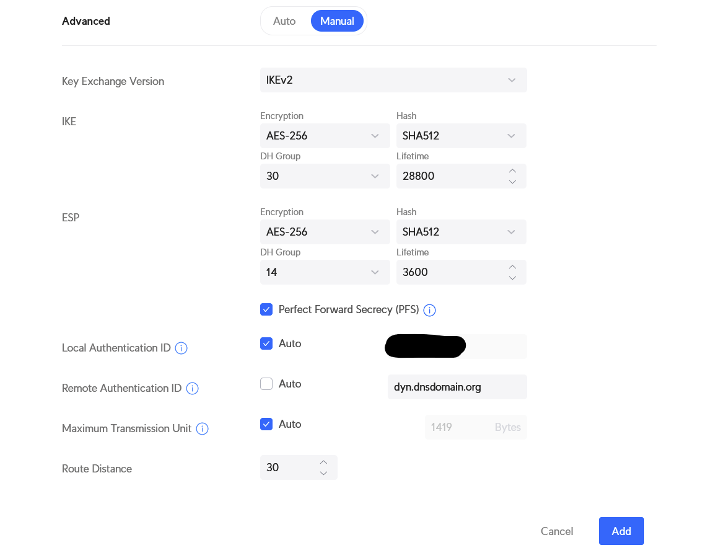Uncheck Auto for Local Authentication ID

pyautogui.click(x=266, y=343)
